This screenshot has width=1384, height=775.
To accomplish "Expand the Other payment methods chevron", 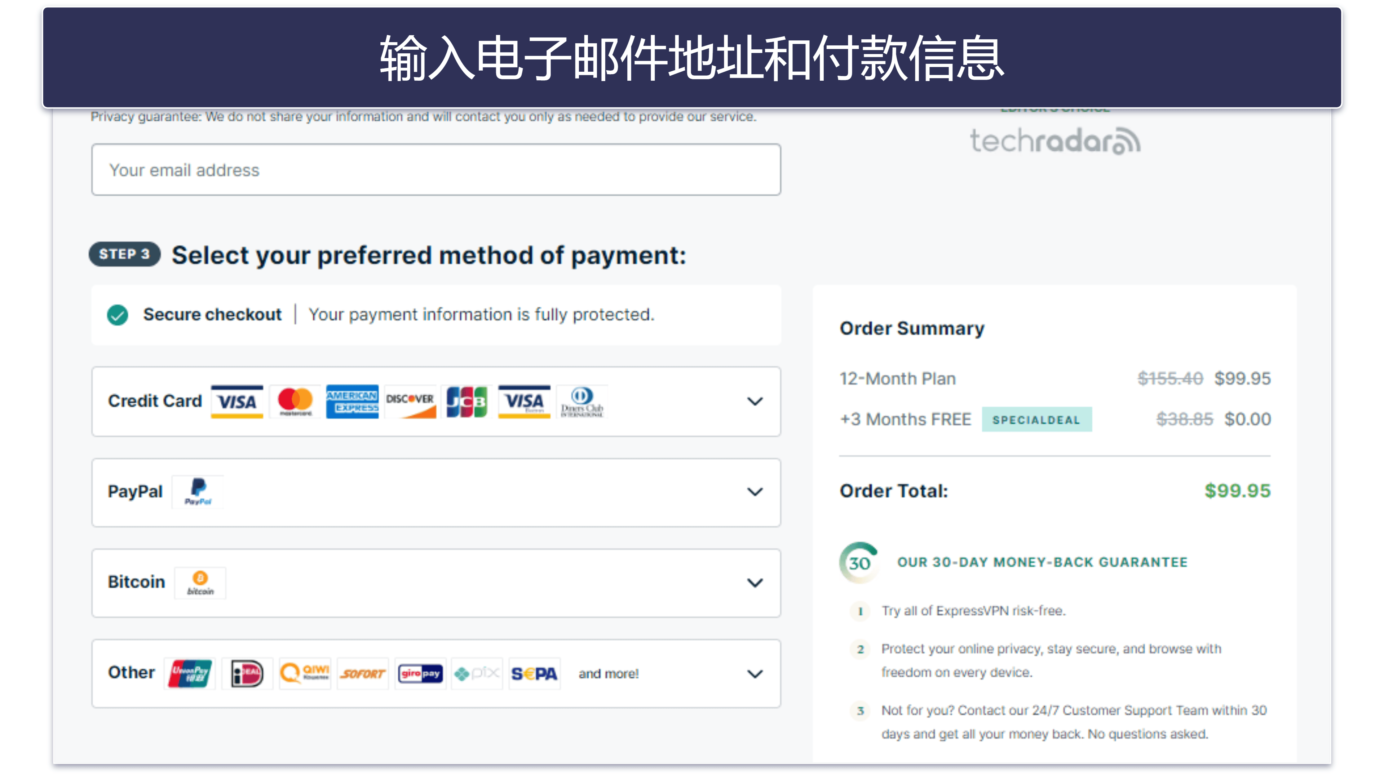I will (x=755, y=673).
